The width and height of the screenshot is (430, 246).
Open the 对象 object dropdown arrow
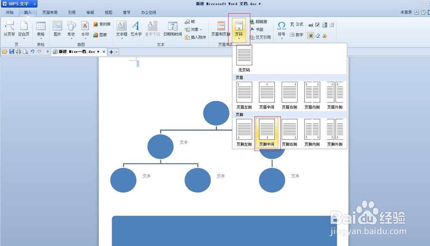201,30
